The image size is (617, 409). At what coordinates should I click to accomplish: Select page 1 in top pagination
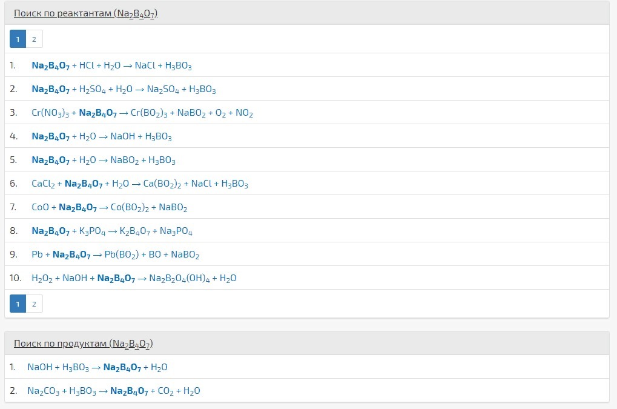(18, 39)
